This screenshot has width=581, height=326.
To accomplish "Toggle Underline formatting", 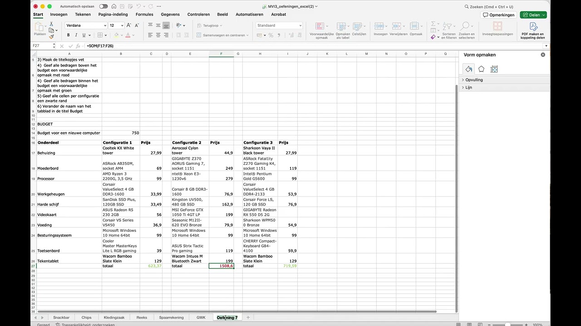I will tap(84, 35).
